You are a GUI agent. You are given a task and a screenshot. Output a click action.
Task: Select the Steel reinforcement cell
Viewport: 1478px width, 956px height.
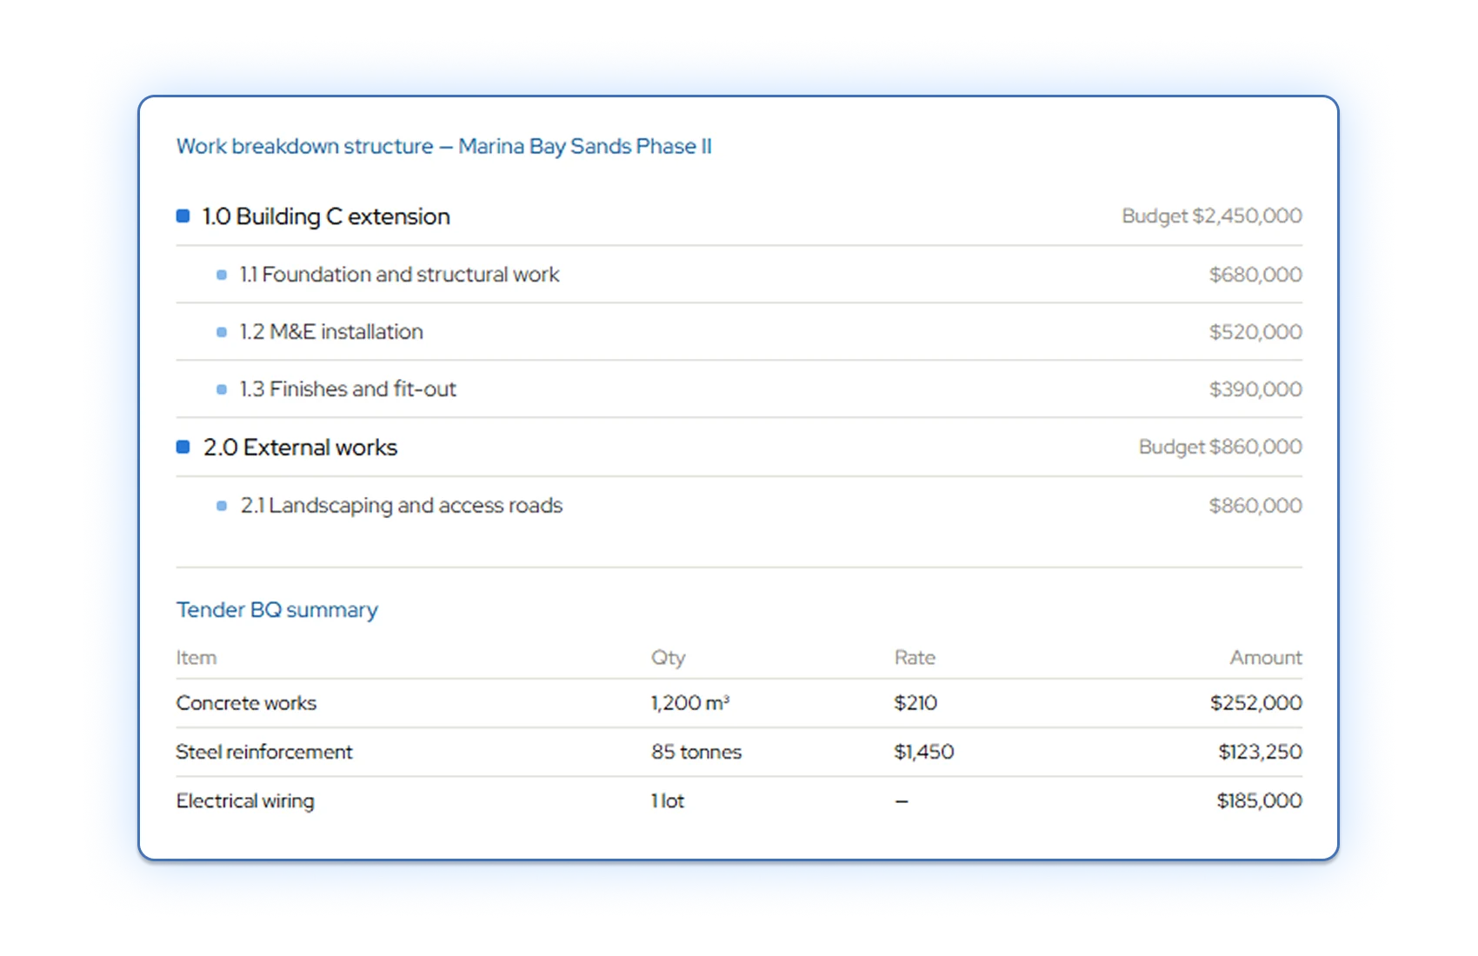(264, 752)
